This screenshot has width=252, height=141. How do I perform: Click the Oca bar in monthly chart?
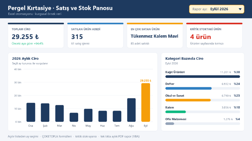click(x=31, y=112)
